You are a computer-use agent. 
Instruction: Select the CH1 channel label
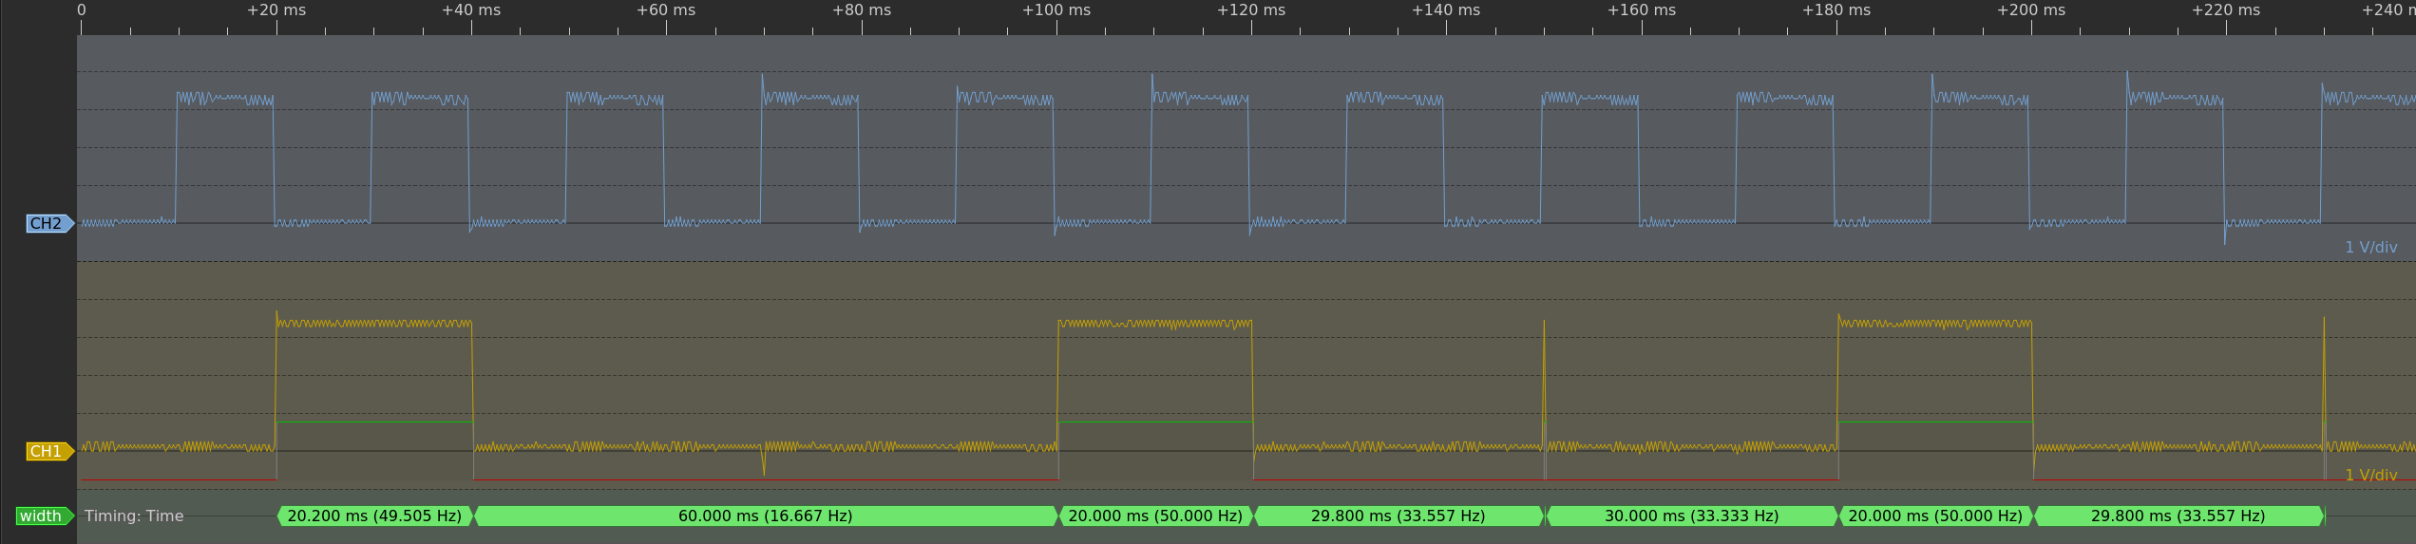(49, 452)
